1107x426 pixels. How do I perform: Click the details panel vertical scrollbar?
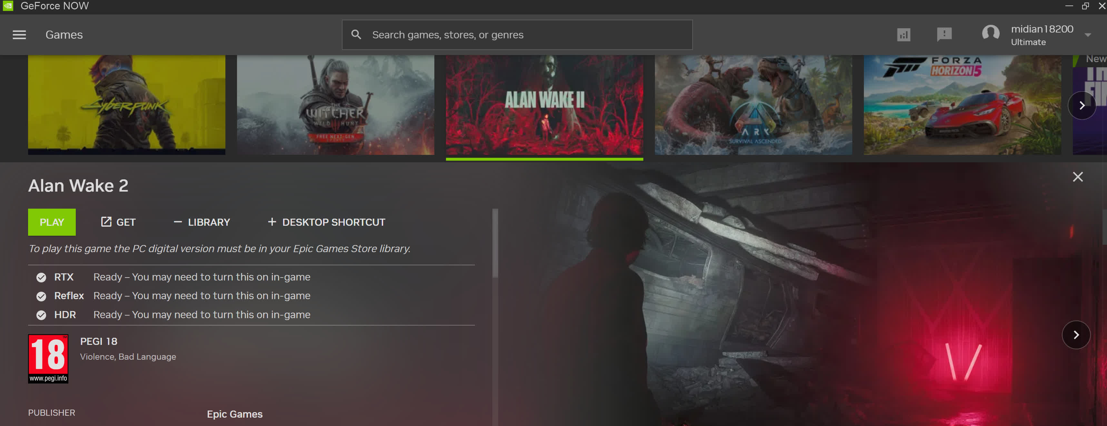(x=495, y=243)
